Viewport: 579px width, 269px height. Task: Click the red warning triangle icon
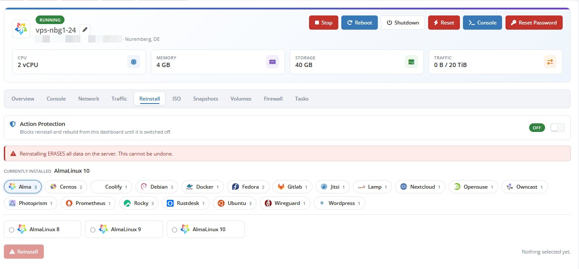(14, 153)
